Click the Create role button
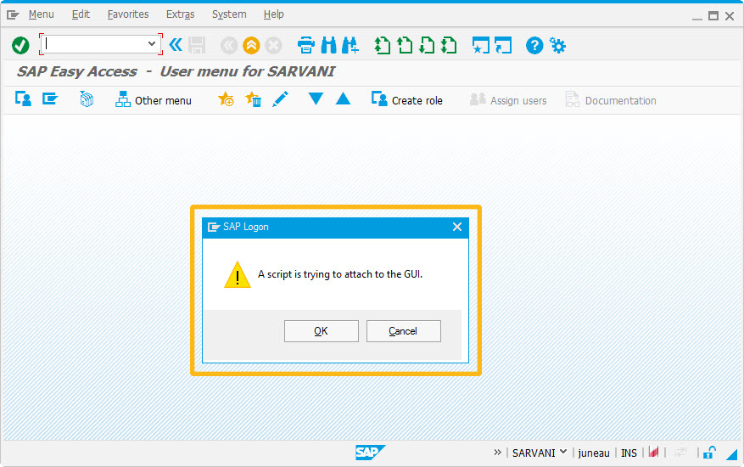The width and height of the screenshot is (744, 467). [407, 100]
